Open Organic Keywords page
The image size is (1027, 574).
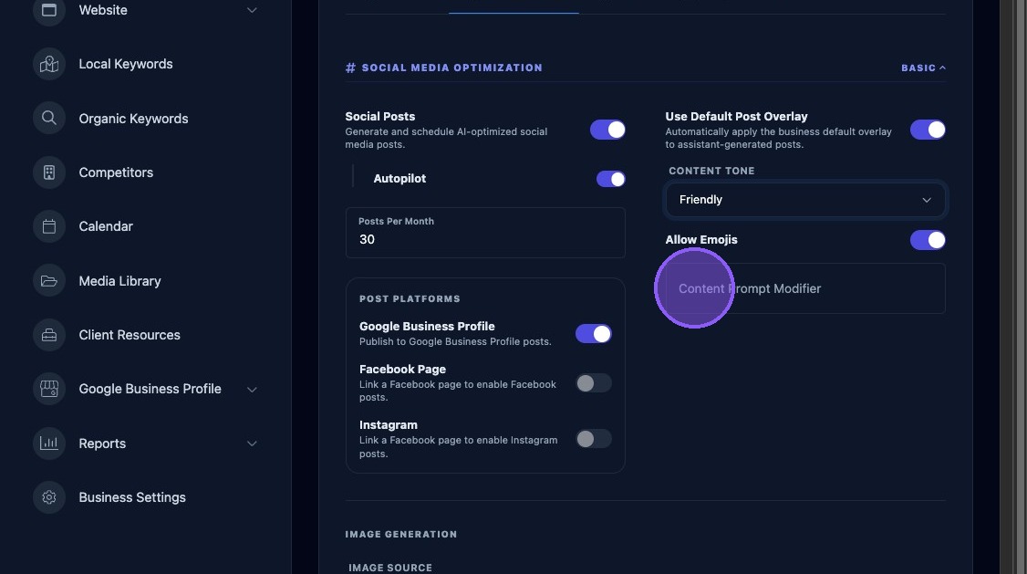[x=133, y=119]
